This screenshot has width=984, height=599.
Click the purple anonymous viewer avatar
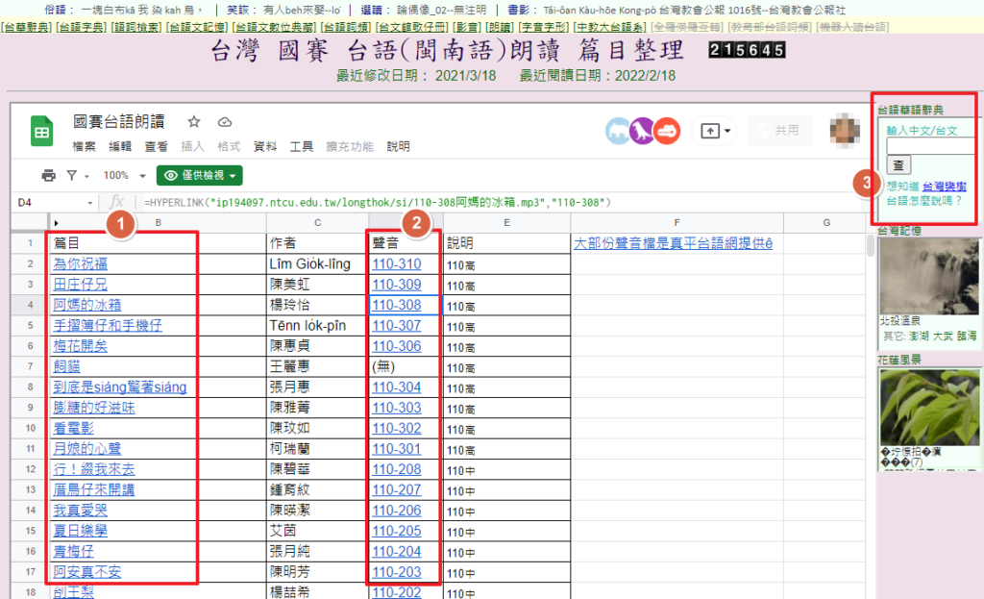pos(642,131)
